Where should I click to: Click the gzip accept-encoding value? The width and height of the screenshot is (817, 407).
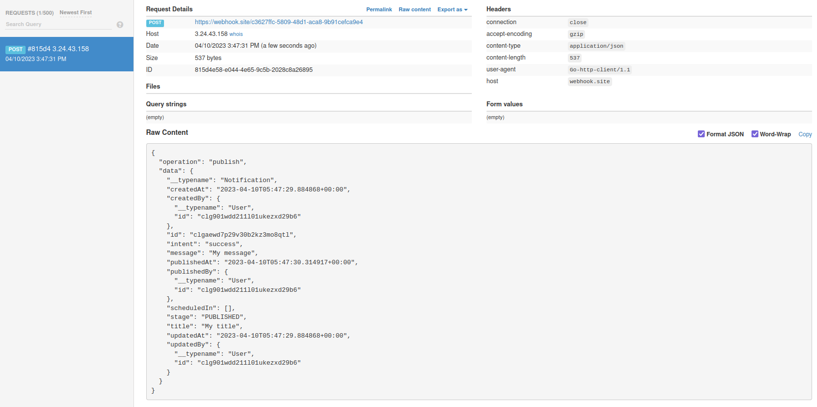[x=576, y=34]
